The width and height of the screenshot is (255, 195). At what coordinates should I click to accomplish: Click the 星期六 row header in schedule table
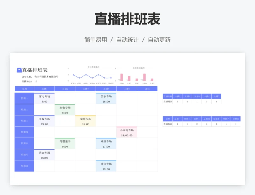click(25, 155)
